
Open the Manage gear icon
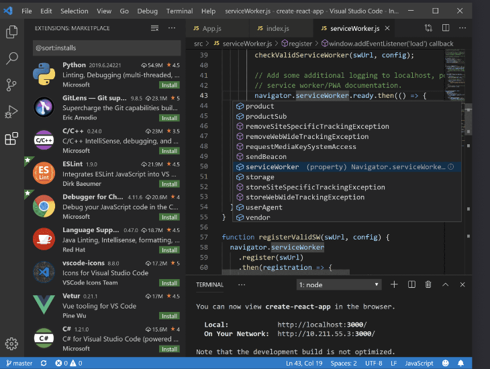tap(12, 344)
